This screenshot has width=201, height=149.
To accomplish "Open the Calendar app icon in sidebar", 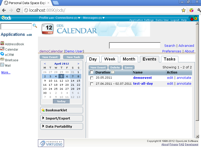I will 2,49.
